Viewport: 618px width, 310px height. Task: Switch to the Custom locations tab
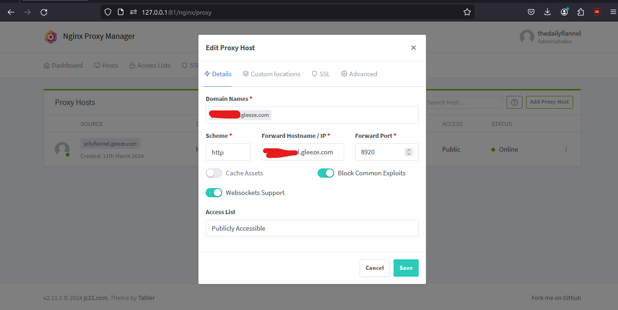coord(272,74)
